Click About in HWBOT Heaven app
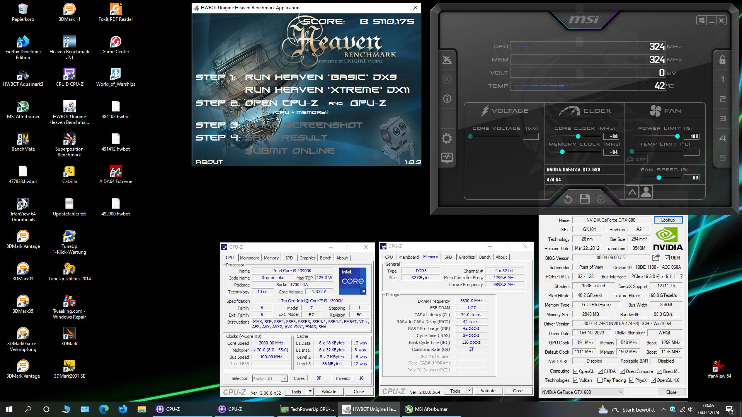Viewport: 742px width, 417px height. (209, 162)
